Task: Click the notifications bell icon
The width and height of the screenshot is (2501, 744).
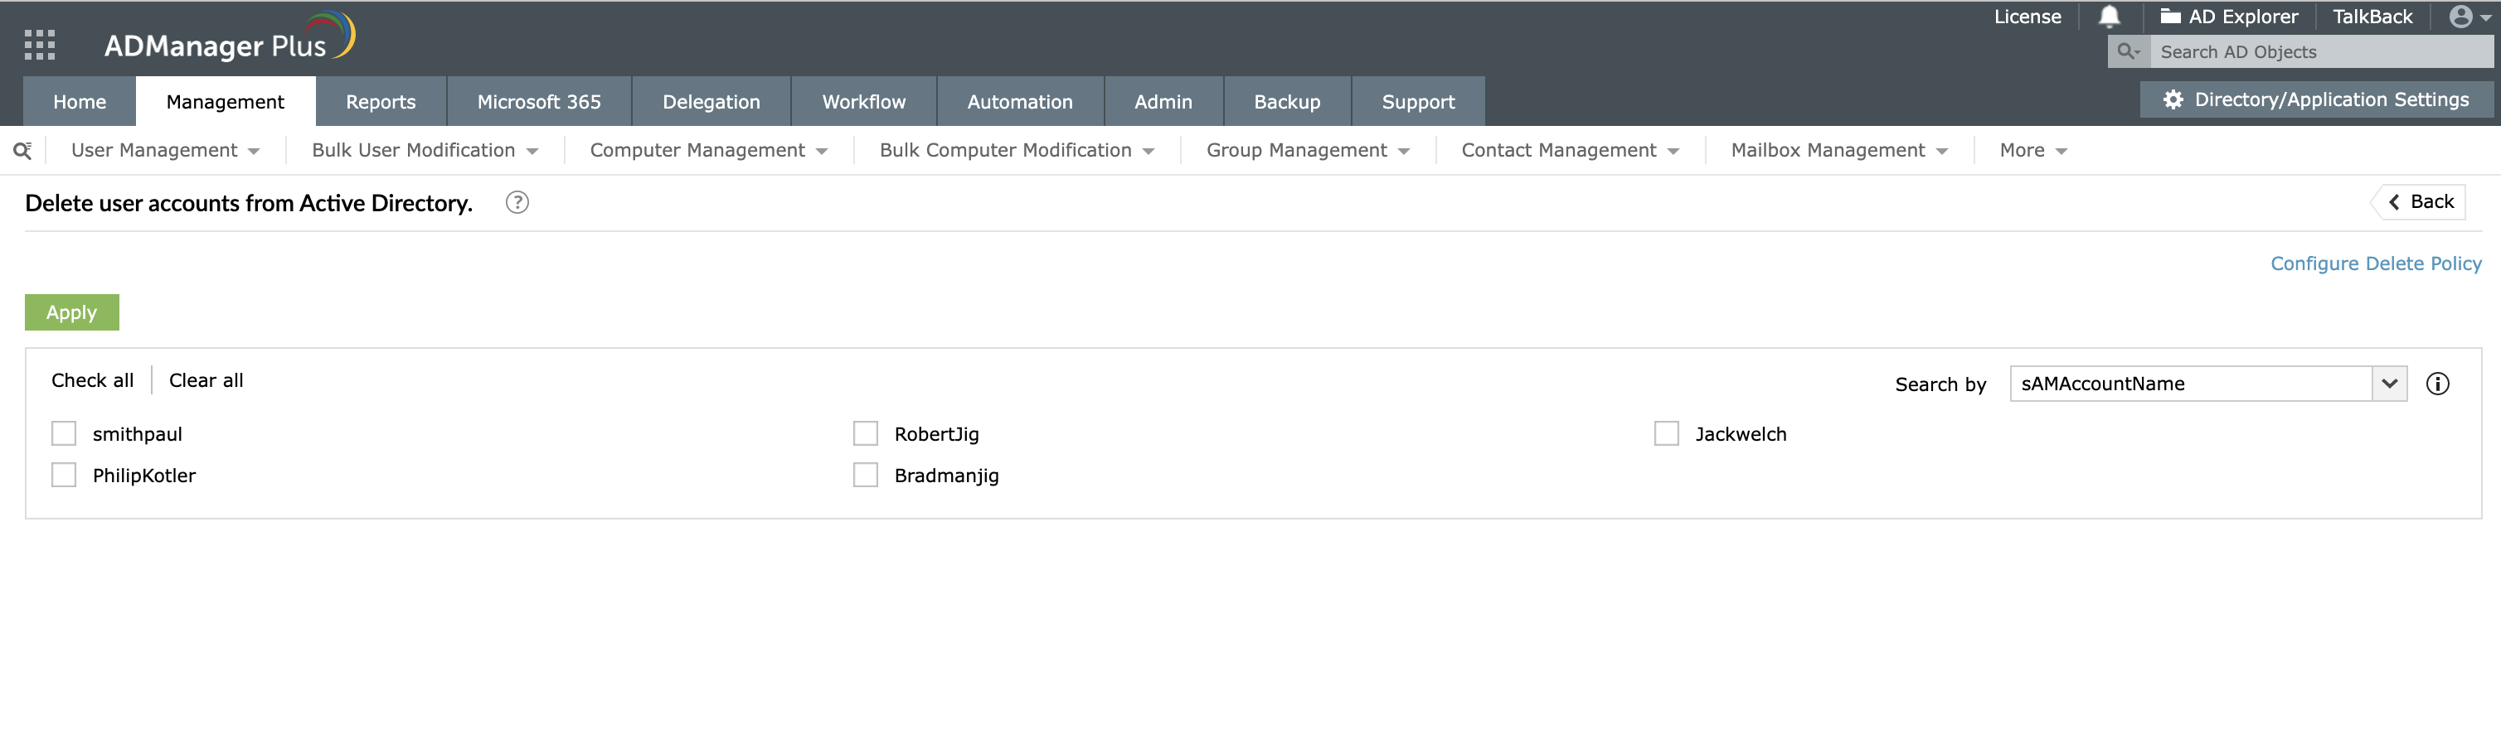Action: point(2109,17)
